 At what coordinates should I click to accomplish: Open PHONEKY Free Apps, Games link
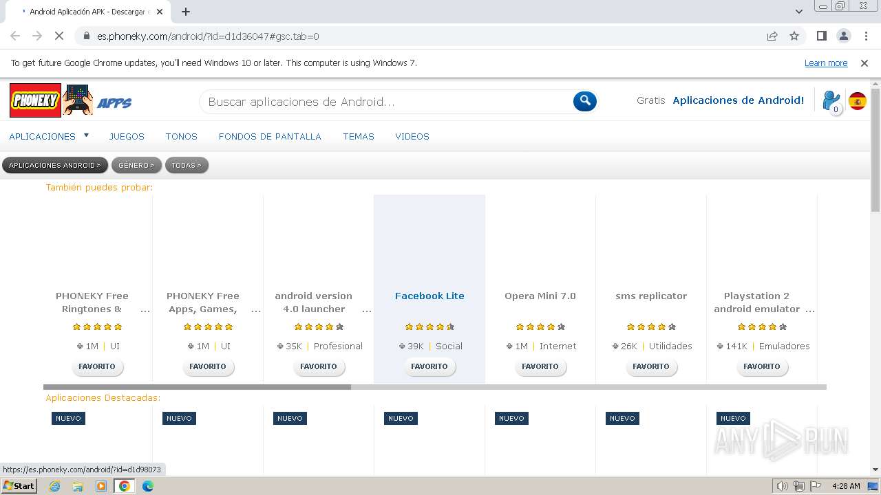(203, 302)
